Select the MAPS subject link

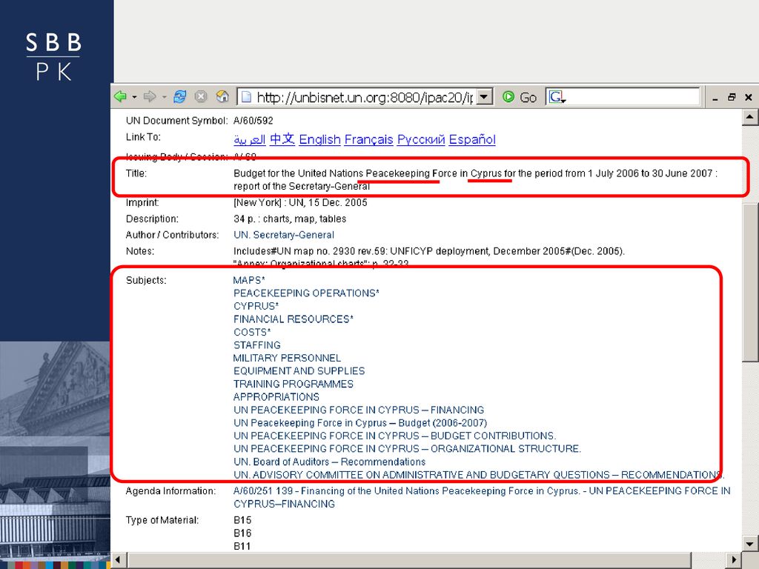(x=249, y=280)
